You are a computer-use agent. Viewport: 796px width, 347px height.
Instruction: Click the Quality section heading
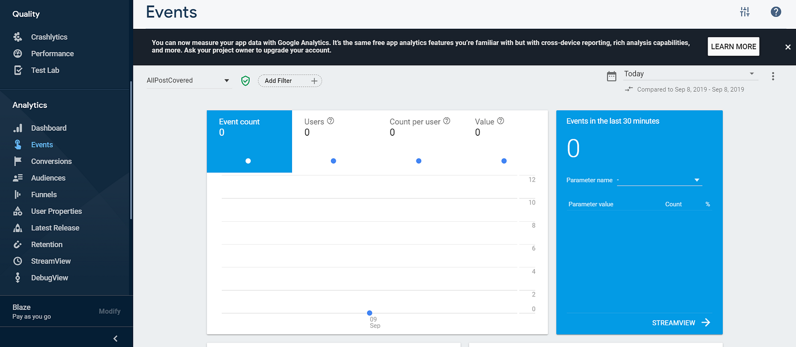coord(26,14)
